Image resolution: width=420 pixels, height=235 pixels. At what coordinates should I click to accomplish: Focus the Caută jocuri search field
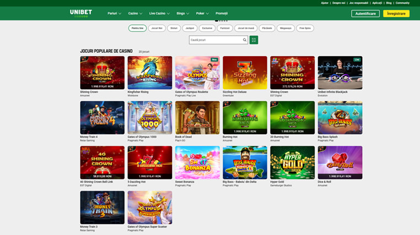218,40
